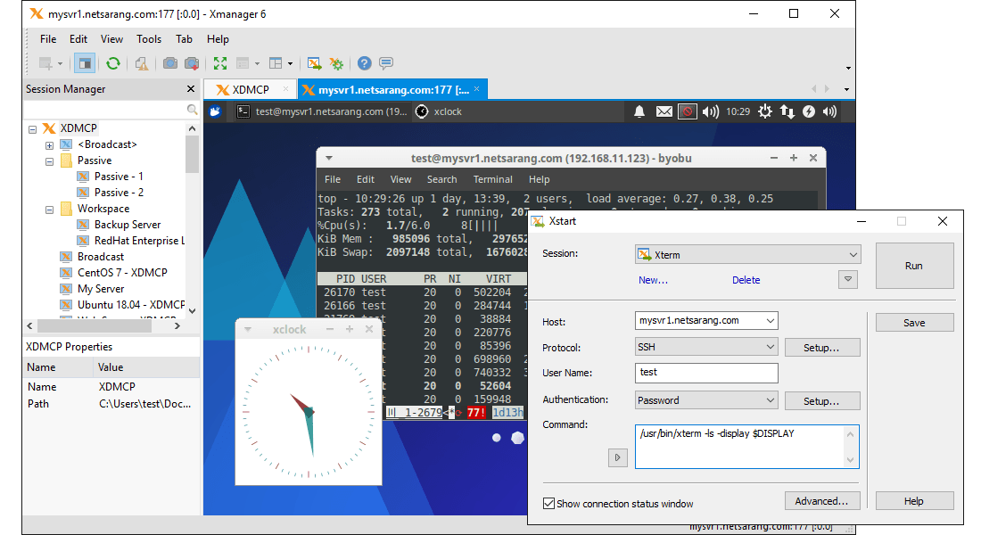
Task: Click the network traffic arrows indicator
Action: 786,111
